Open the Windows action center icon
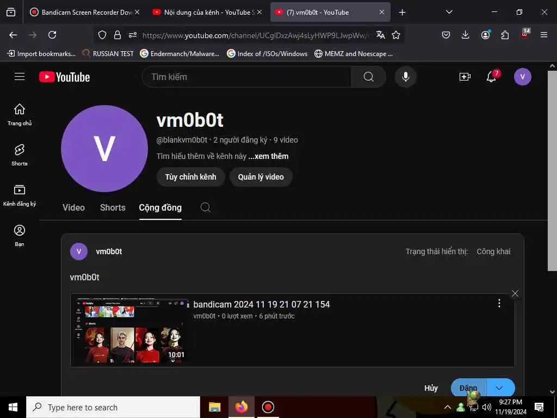This screenshot has width=557, height=418. [x=539, y=407]
